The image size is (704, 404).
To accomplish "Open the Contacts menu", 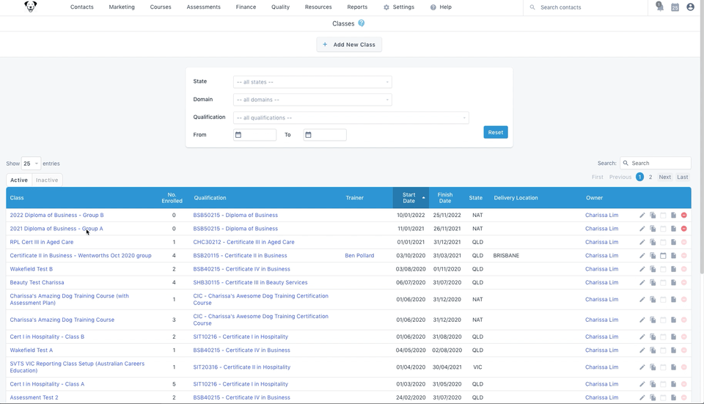I will point(81,7).
